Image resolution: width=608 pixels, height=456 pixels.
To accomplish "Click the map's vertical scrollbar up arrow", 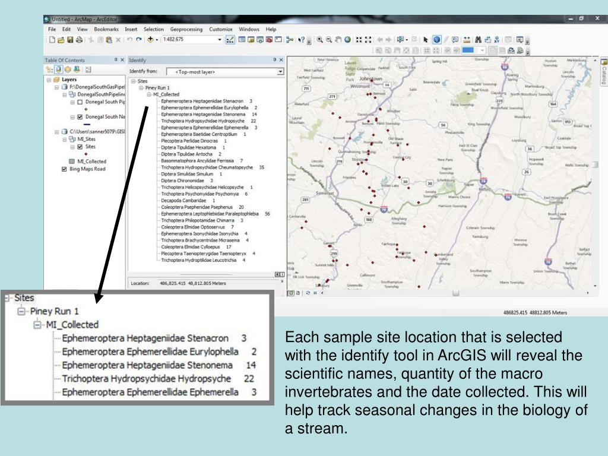I will [595, 61].
